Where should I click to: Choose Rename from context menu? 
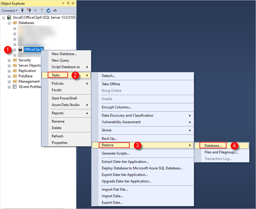66,121
